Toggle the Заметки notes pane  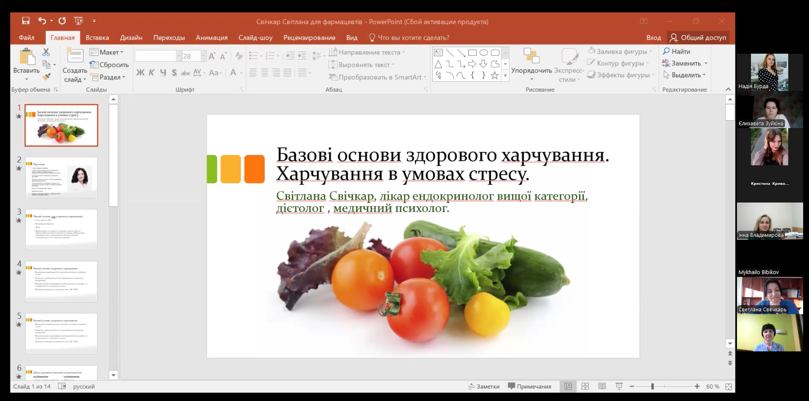pos(484,387)
